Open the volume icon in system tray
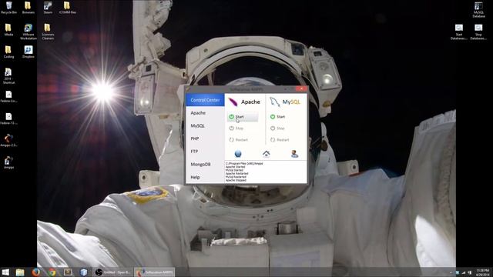Screen dimensions: 493x277 [x=469, y=272]
